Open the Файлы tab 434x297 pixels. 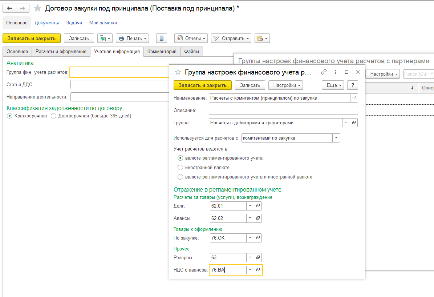click(191, 52)
